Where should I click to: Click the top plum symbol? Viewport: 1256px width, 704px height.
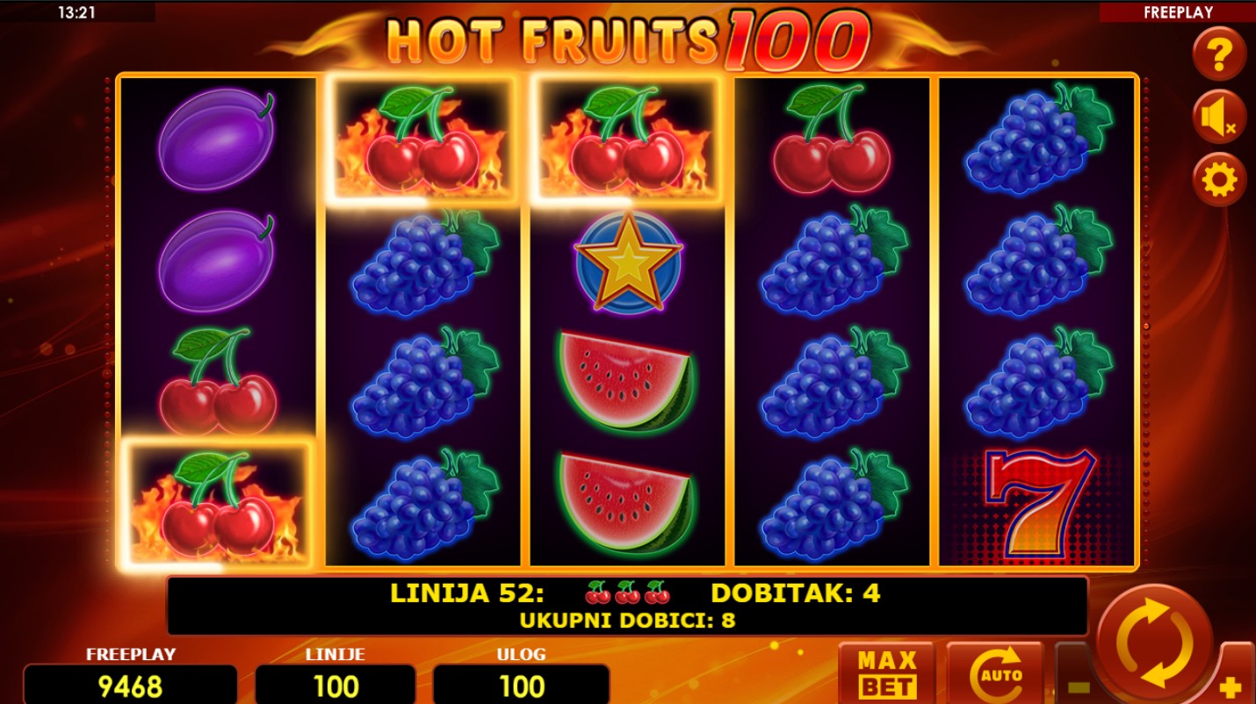[x=216, y=138]
